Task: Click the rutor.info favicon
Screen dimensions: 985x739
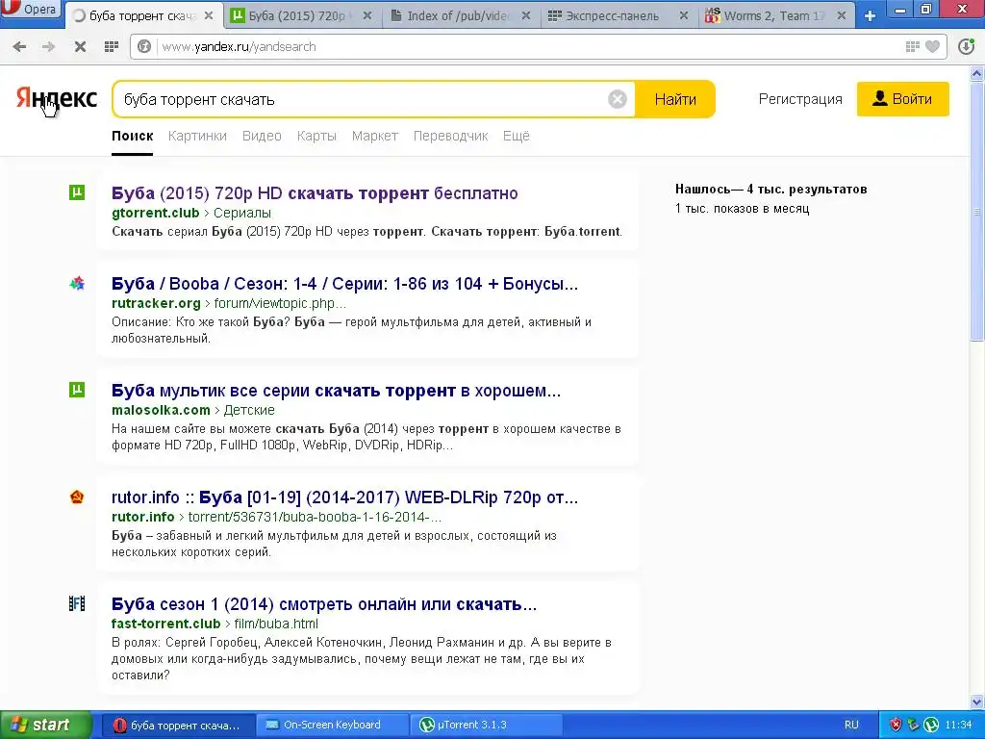Action: point(77,497)
